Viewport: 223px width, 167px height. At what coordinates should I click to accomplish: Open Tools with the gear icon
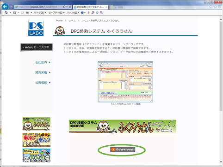click(219, 7)
